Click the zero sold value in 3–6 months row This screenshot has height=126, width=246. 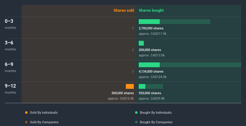(133, 50)
